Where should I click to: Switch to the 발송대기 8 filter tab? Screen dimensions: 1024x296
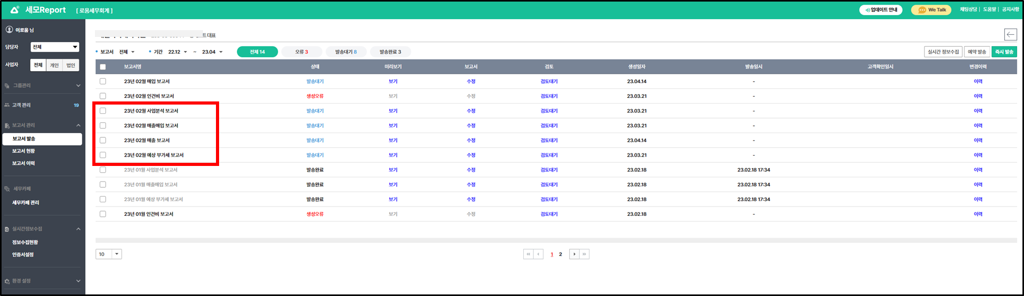[x=346, y=52]
